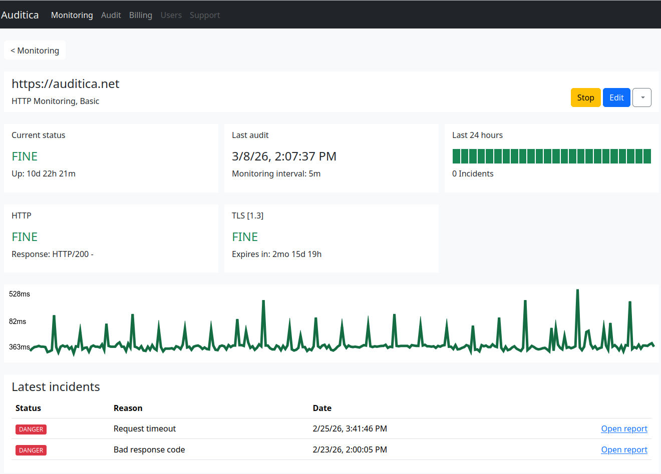661x474 pixels.
Task: Click the FINE status under Current status
Action: pyautogui.click(x=24, y=156)
